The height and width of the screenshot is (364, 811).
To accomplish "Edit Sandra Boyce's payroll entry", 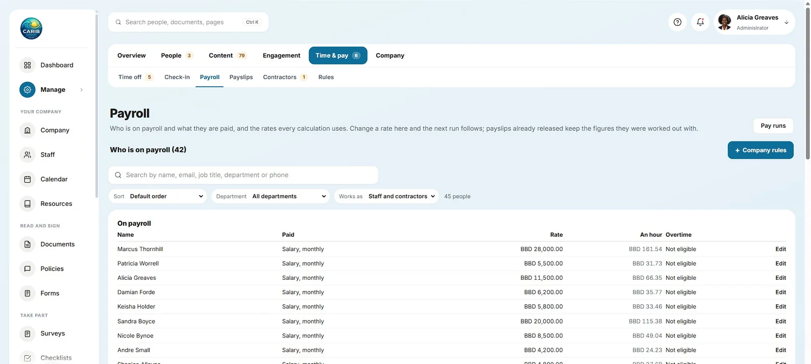I will (781, 321).
